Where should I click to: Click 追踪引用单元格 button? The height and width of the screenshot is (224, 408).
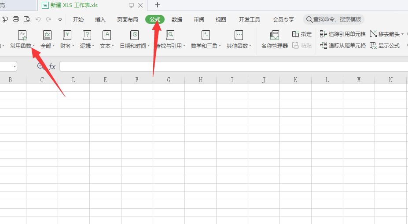coord(343,34)
